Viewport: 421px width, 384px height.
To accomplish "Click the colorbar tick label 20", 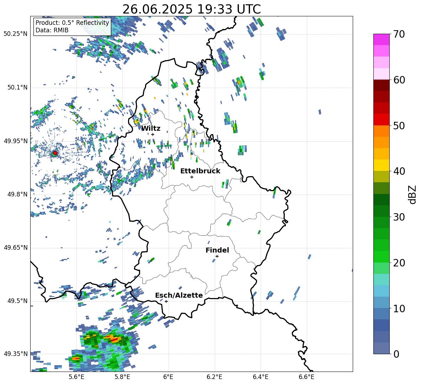I will [399, 263].
